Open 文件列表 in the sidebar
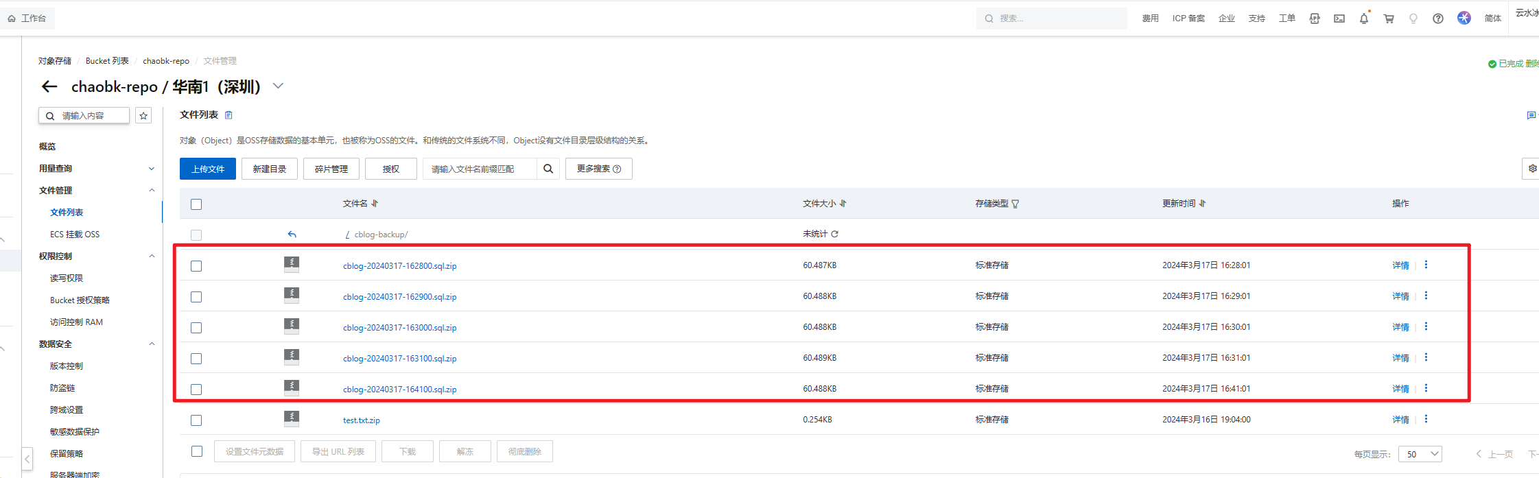The width and height of the screenshot is (1539, 478). click(x=67, y=213)
